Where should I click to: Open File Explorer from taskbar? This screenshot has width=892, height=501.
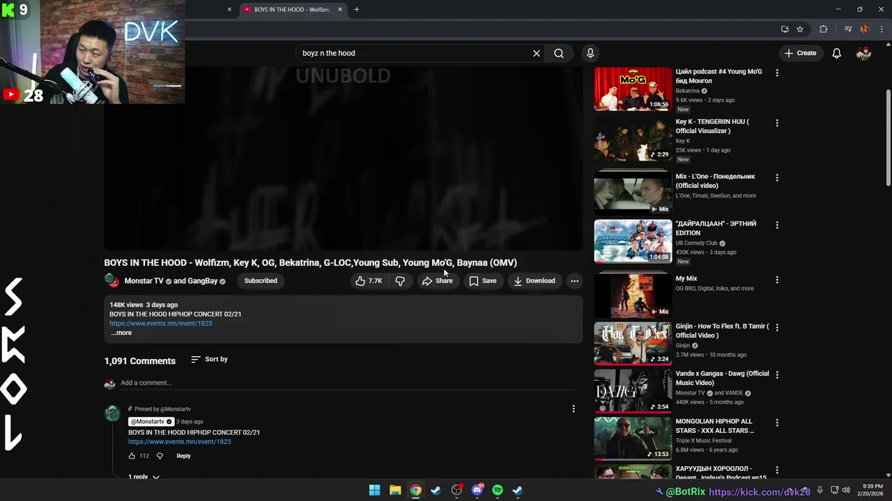point(395,490)
